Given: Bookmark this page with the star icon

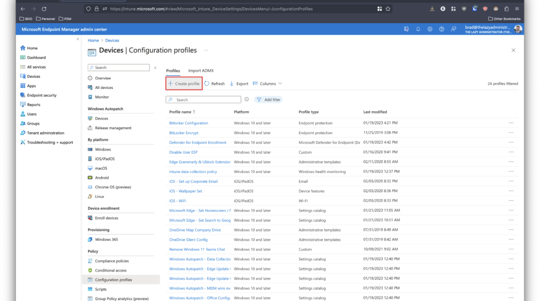Looking at the screenshot, I should [388, 9].
